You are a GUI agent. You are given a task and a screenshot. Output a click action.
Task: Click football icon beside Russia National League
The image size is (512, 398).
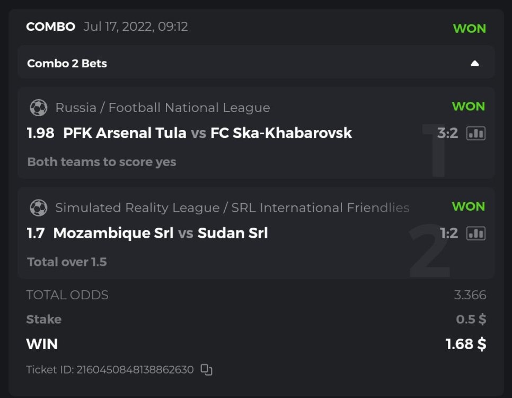pyautogui.click(x=39, y=108)
